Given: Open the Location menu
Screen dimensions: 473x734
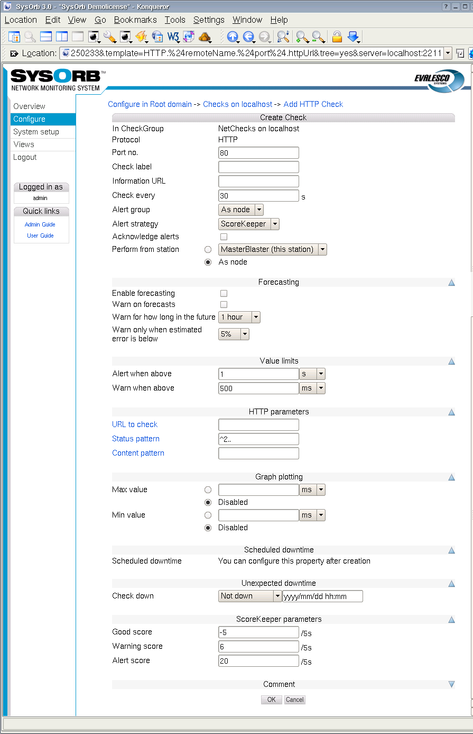Looking at the screenshot, I should tap(21, 20).
